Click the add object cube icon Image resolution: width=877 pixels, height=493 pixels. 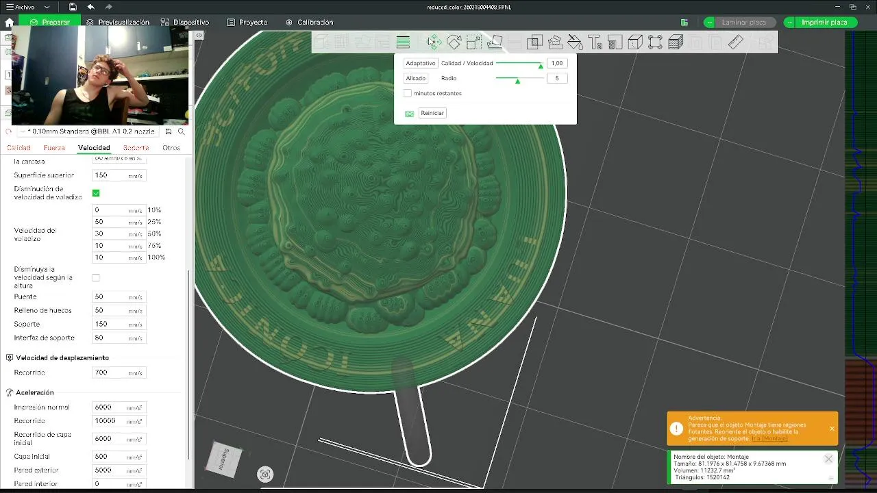(322, 42)
